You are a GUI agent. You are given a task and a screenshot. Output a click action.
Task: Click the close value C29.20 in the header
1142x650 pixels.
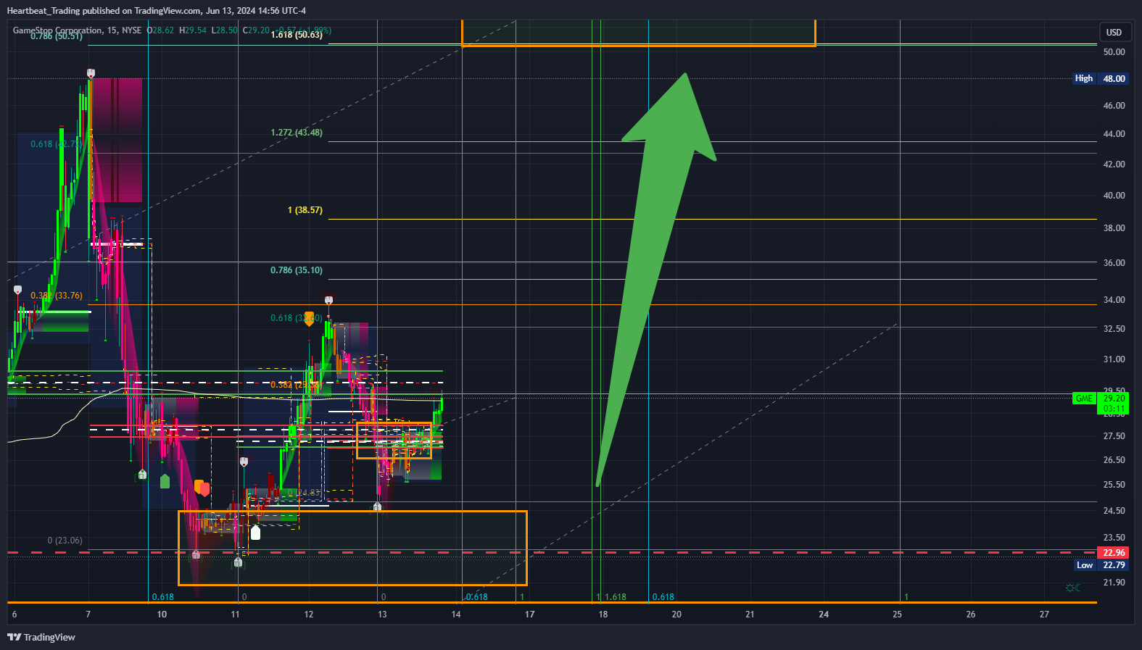point(256,30)
